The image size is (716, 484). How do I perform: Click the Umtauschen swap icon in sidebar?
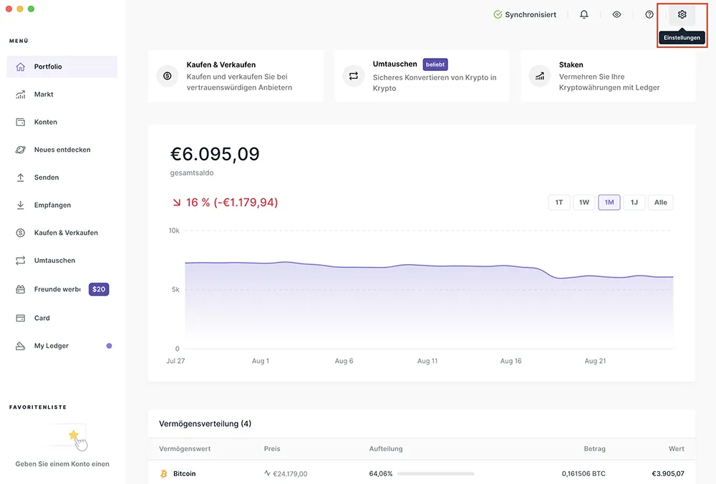21,261
